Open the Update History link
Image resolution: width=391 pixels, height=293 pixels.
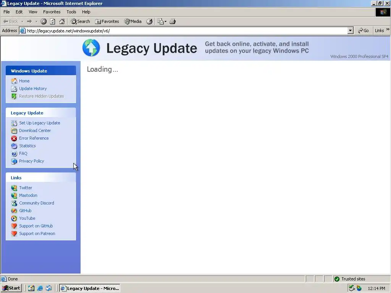[33, 89]
